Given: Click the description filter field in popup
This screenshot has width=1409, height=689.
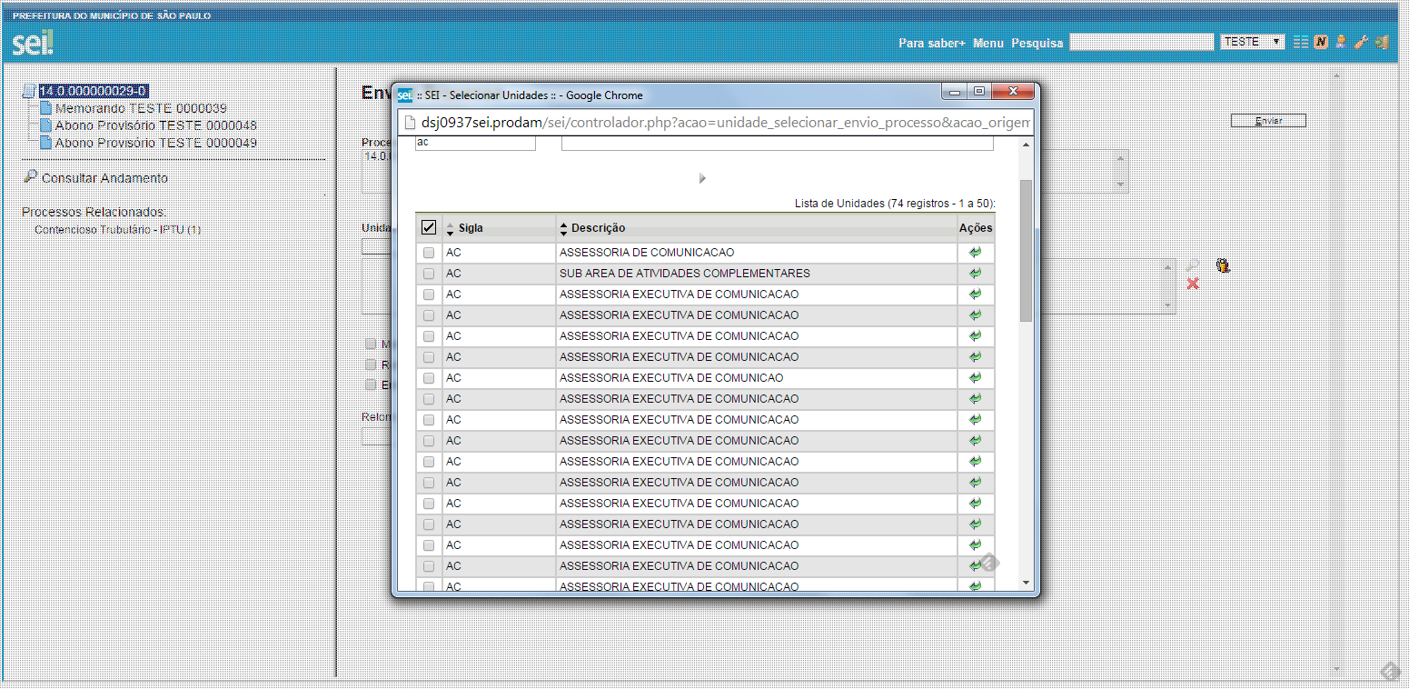Looking at the screenshot, I should coord(778,144).
